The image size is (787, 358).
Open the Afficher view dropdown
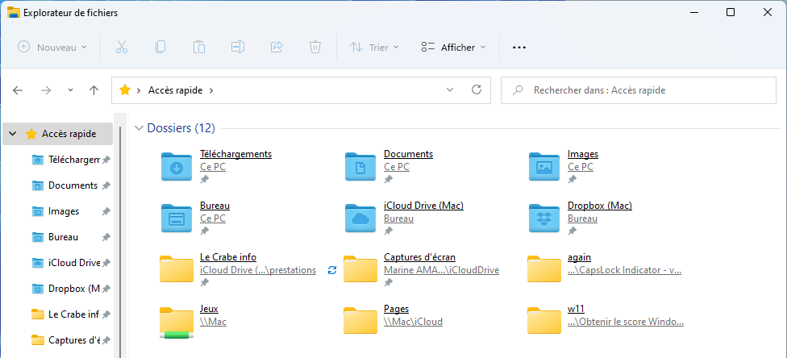[454, 48]
